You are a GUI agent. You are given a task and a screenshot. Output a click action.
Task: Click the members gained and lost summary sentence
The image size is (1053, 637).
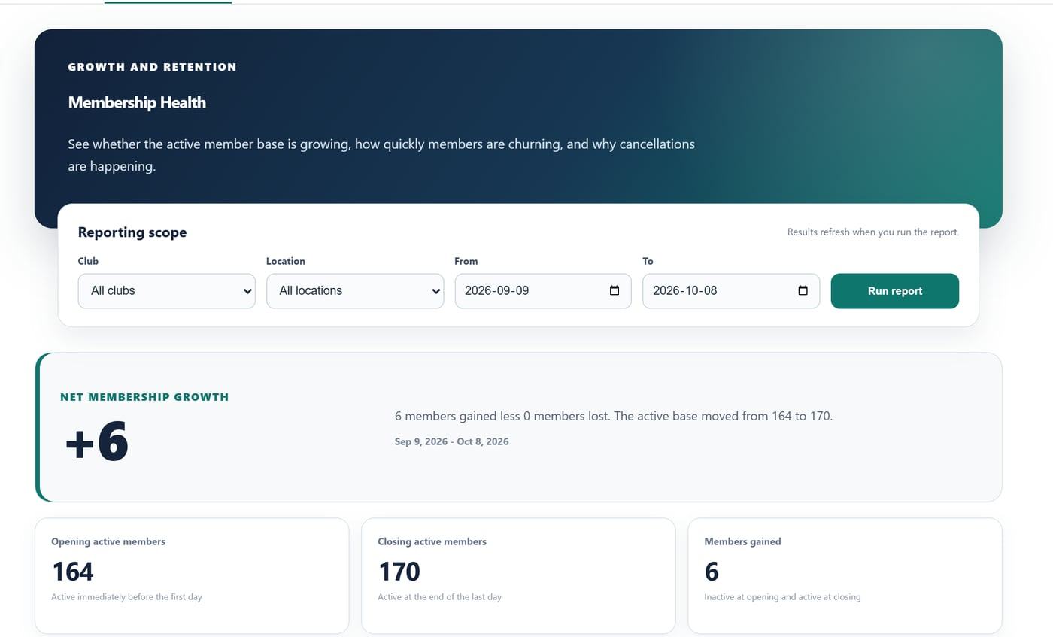pos(614,416)
